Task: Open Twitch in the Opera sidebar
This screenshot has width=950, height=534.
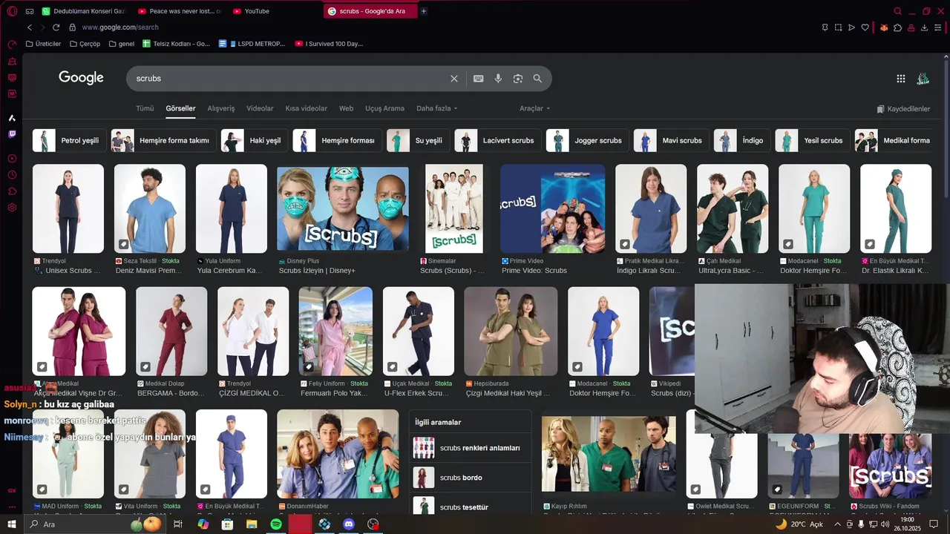Action: 12,134
